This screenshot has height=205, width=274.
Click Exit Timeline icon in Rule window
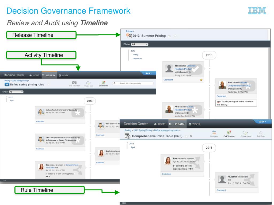229,132
